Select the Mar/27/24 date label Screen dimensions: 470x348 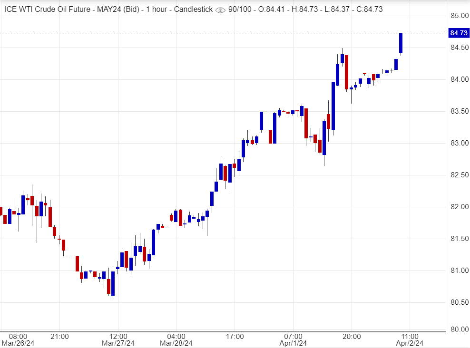coord(118,343)
